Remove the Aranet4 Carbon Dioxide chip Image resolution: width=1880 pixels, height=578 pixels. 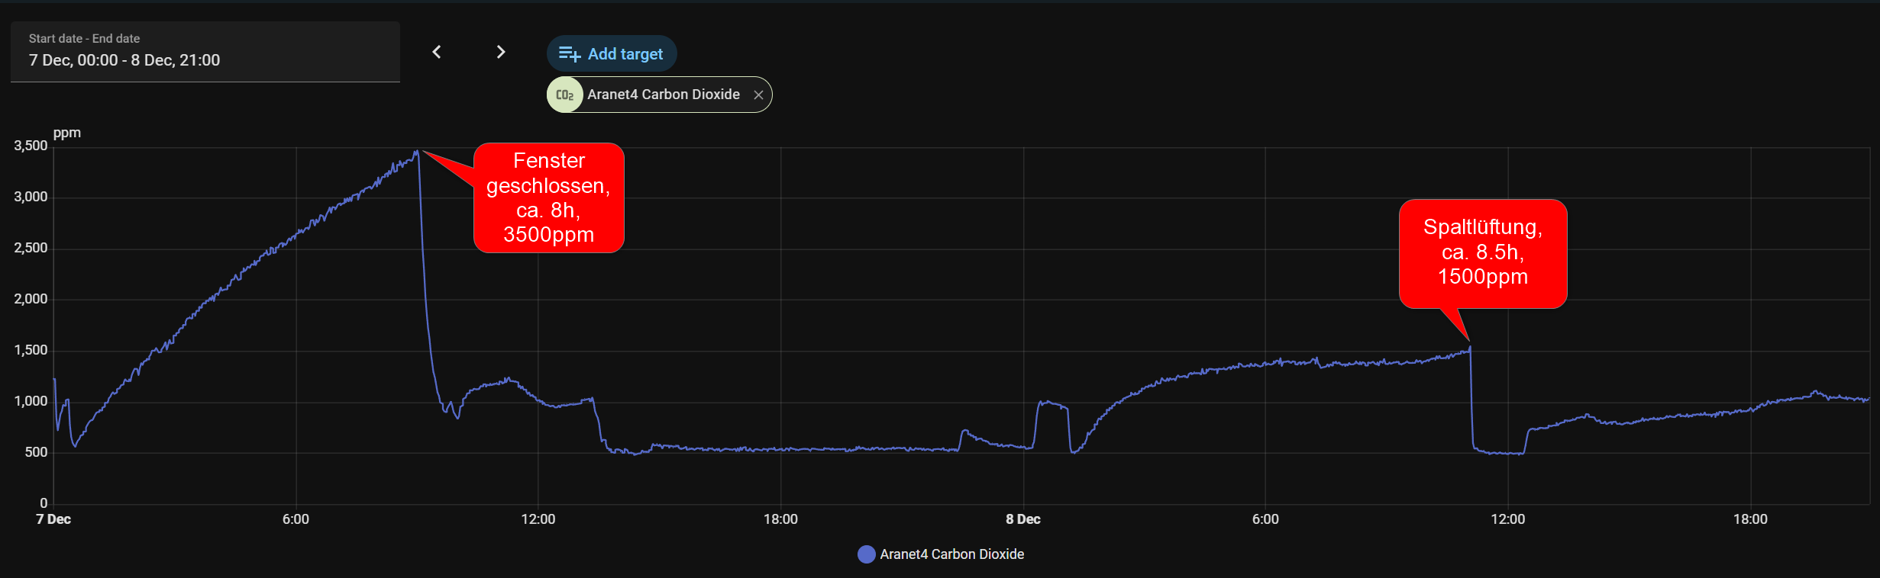point(758,95)
